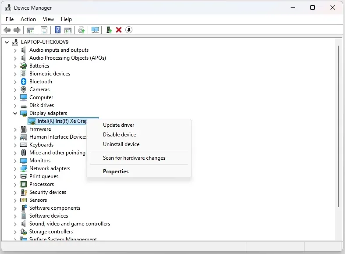
Task: Expand the Monitors chevron
Action: [15, 161]
